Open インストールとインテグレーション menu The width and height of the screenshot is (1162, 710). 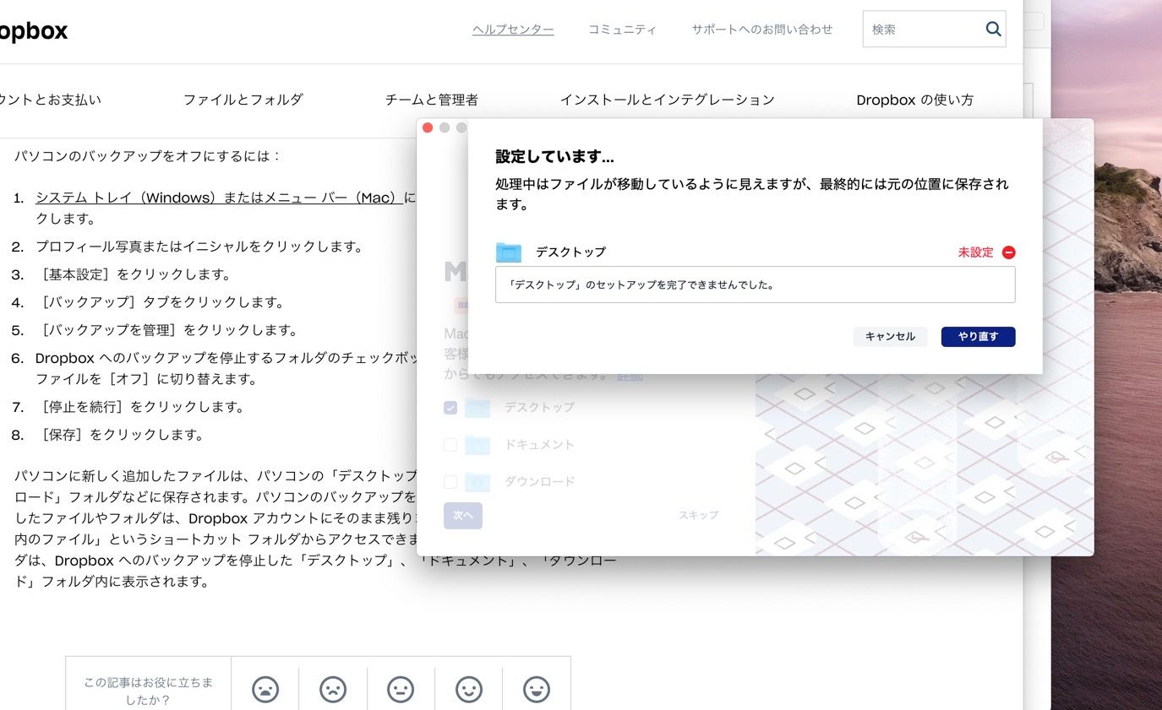(x=667, y=100)
